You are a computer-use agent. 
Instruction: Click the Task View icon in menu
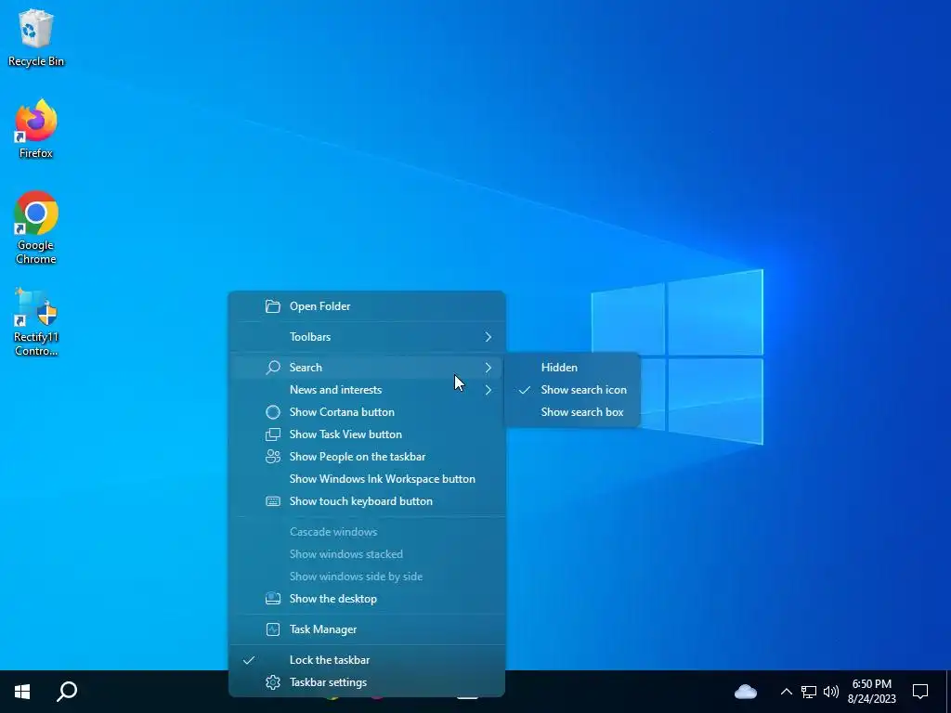tap(273, 434)
